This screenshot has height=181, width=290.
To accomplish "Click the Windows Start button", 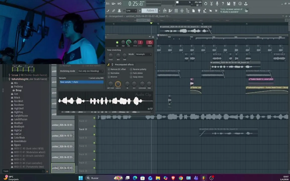I will 81,178.
